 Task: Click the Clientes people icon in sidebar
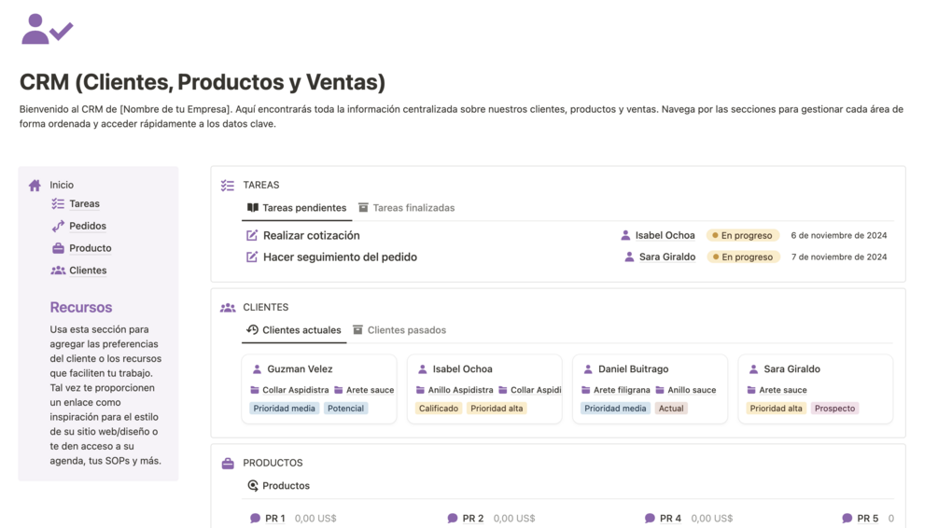click(x=58, y=271)
